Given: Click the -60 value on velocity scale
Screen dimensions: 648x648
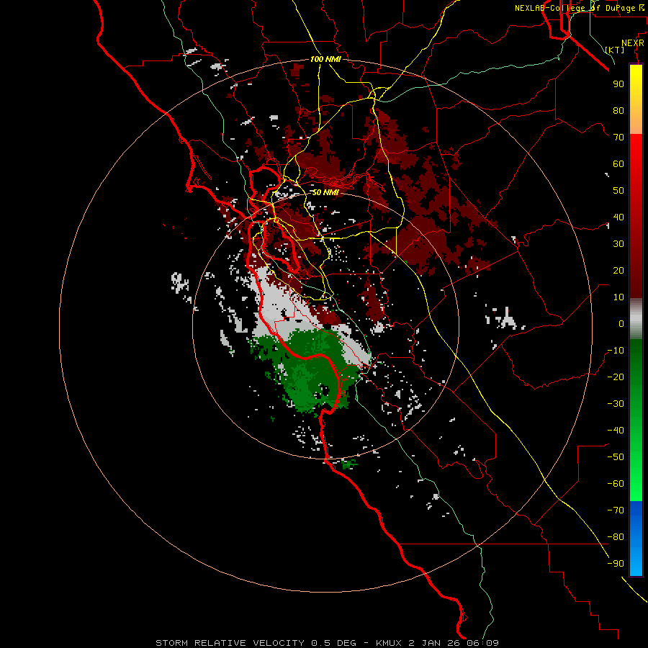Looking at the screenshot, I should [x=616, y=484].
